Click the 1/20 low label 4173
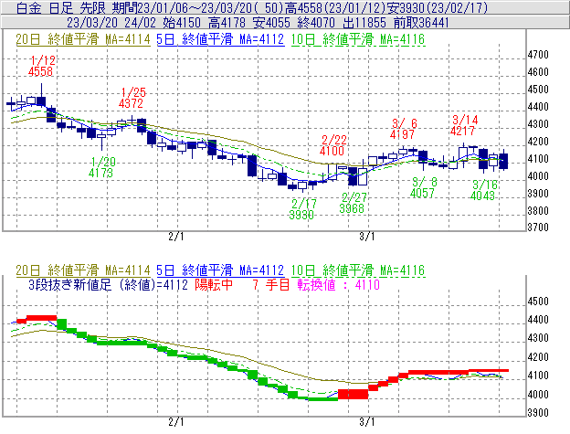Viewport: 570px width, 434px height. 100,173
